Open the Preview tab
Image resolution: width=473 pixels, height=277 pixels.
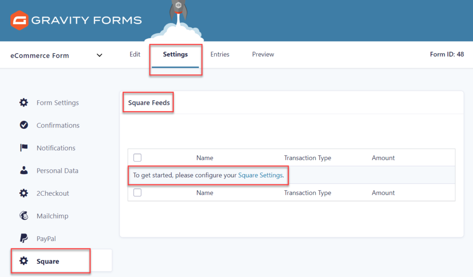[x=262, y=54]
